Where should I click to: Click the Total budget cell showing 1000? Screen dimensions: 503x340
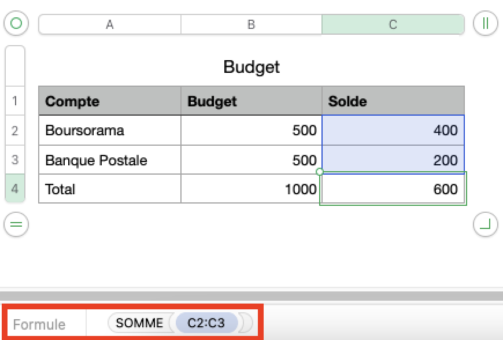(x=251, y=189)
